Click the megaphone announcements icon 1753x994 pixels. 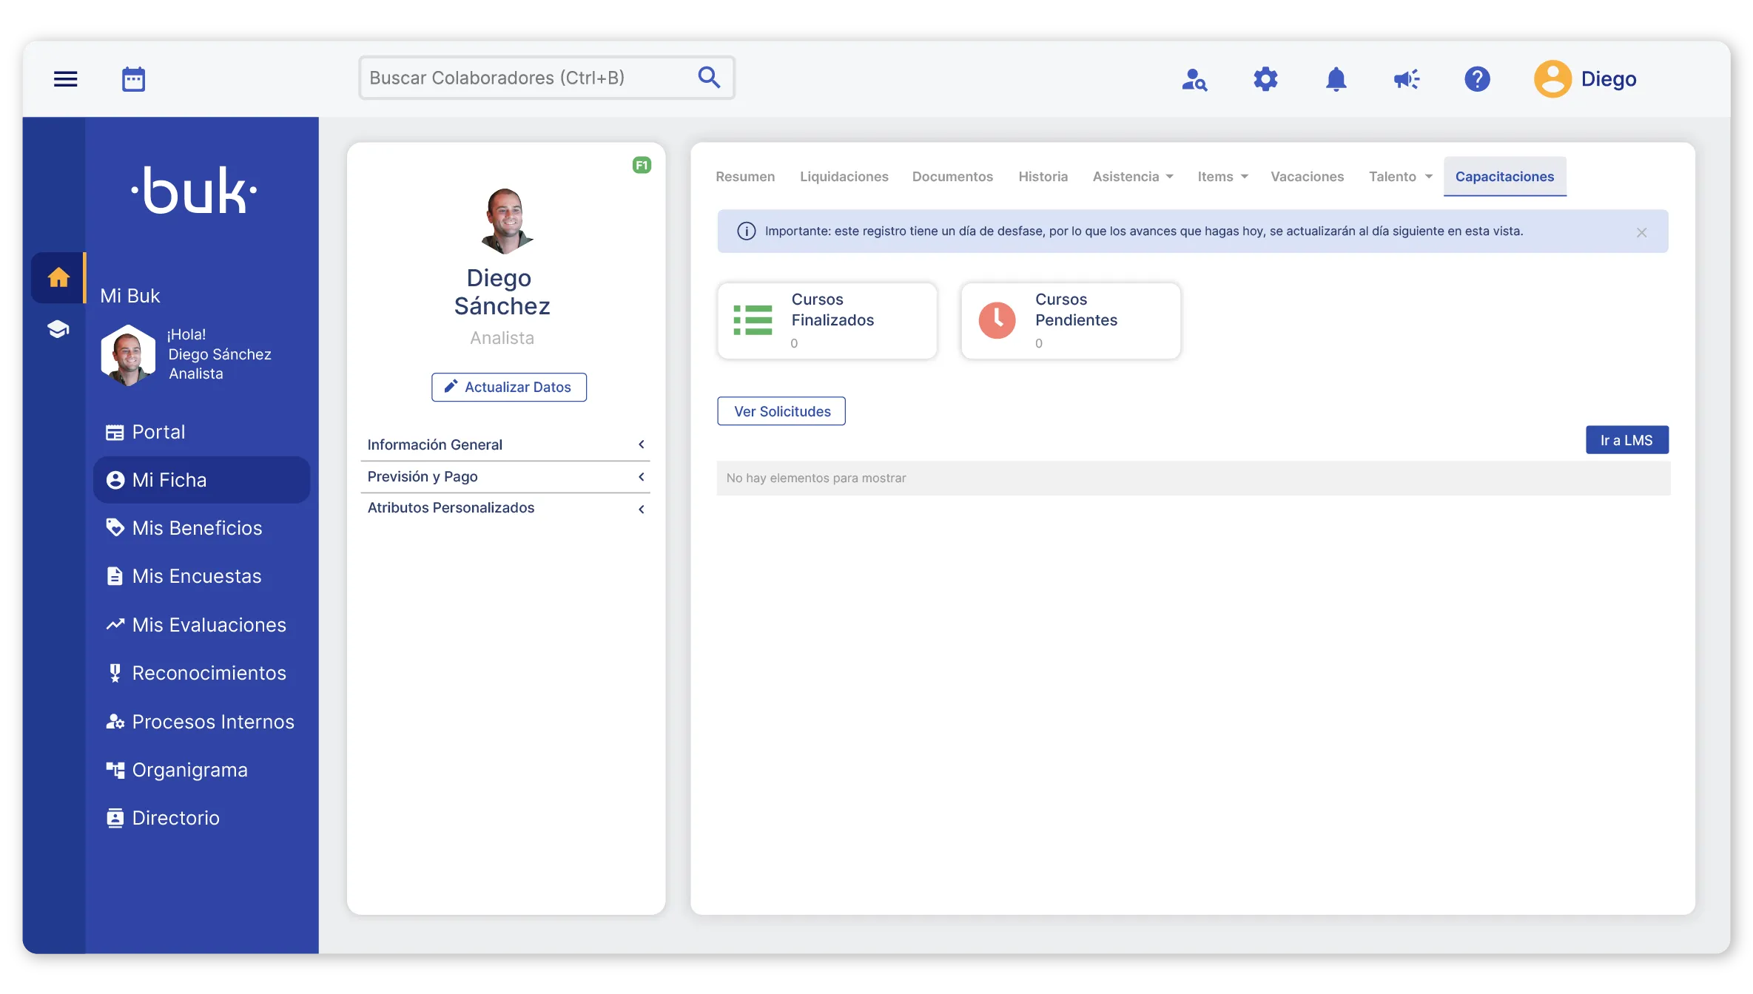tap(1405, 78)
